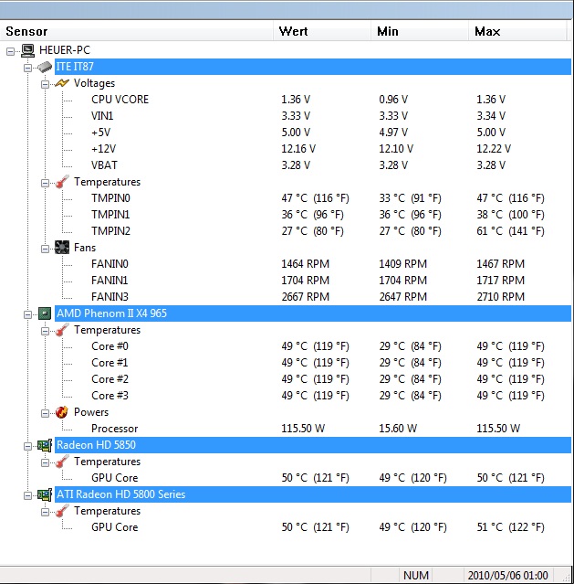Click the Radeon HD 5850 card icon
This screenshot has width=574, height=584.
click(x=45, y=445)
